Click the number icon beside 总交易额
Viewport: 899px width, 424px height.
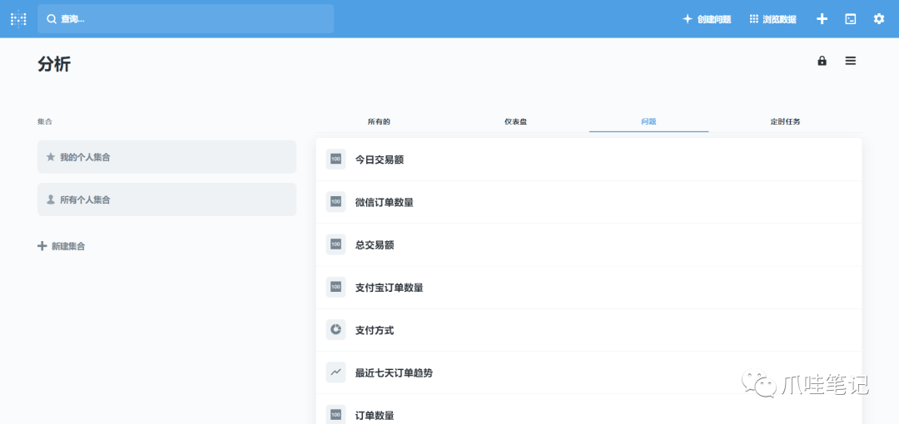point(336,244)
